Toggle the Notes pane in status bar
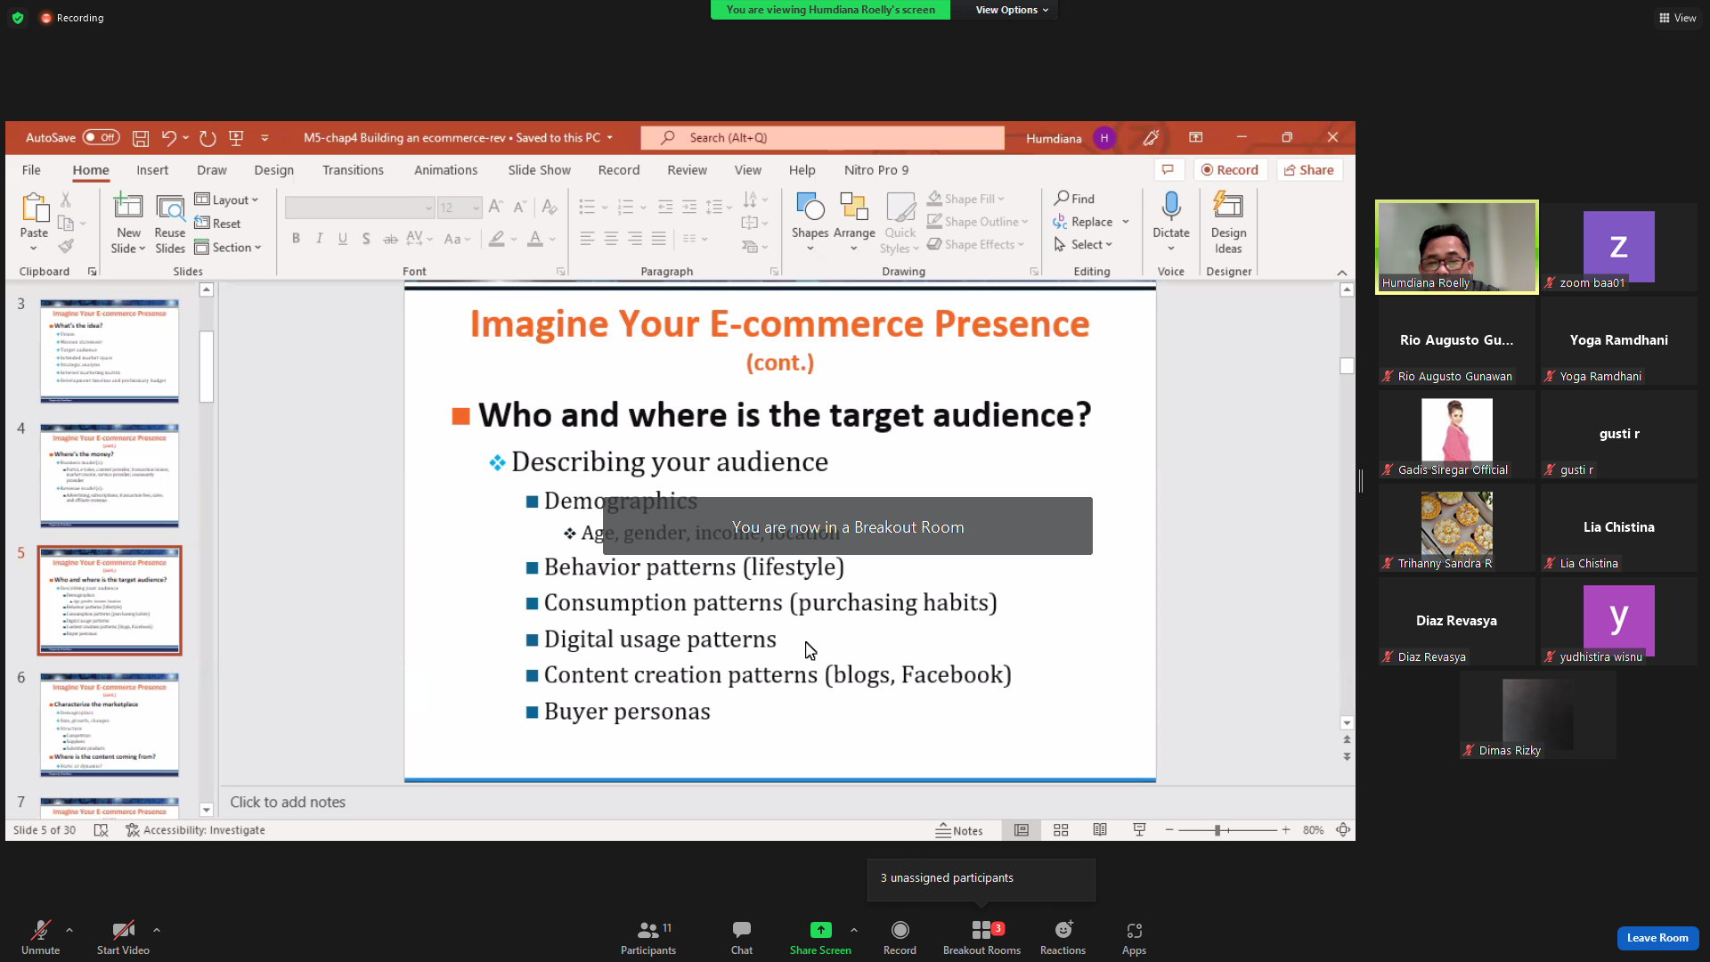 click(x=959, y=830)
